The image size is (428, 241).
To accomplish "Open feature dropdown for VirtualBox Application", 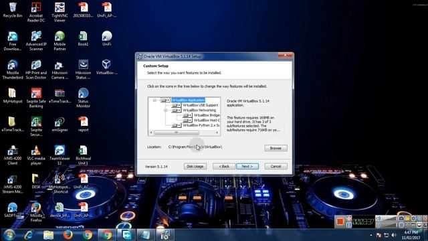I will pyautogui.click(x=165, y=100).
